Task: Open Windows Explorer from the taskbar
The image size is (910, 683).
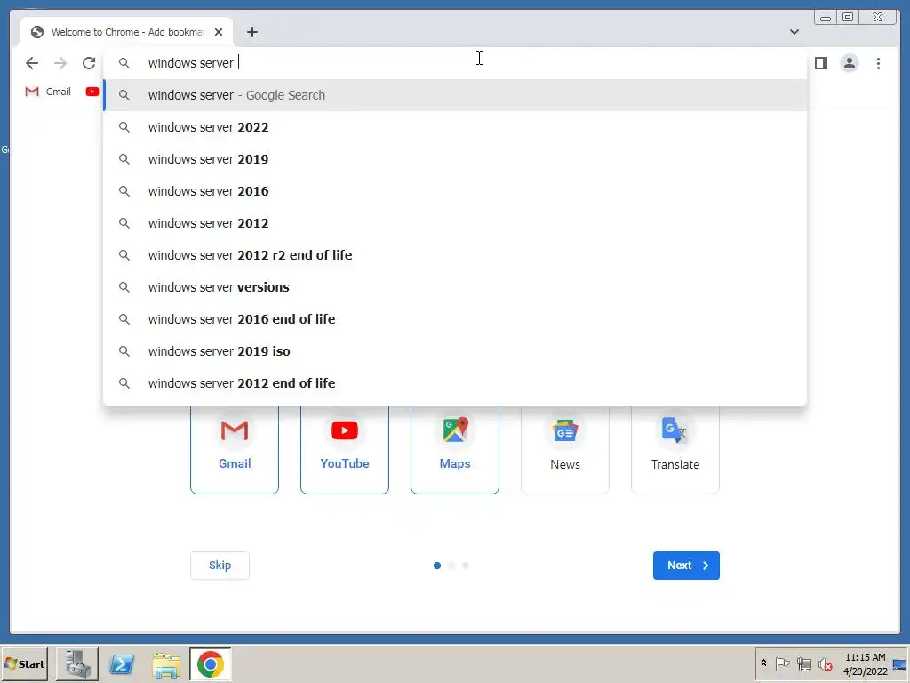Action: (166, 663)
